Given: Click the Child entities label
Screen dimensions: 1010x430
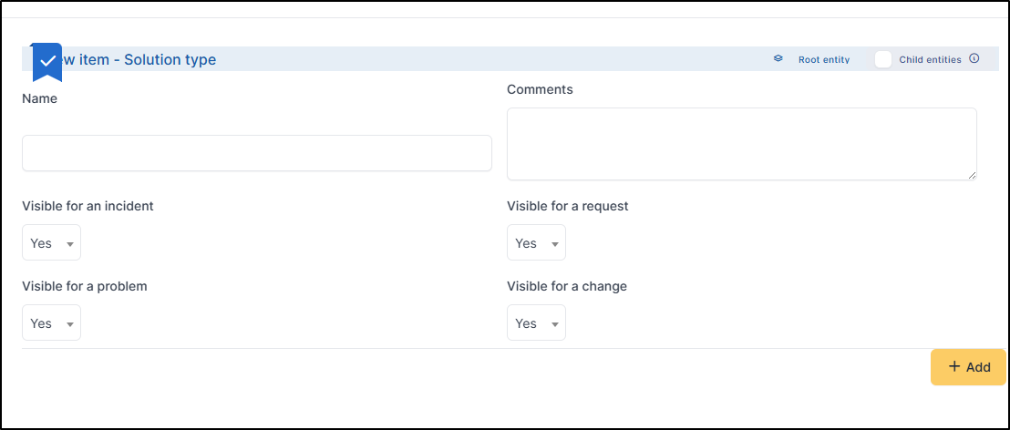Looking at the screenshot, I should pyautogui.click(x=930, y=60).
